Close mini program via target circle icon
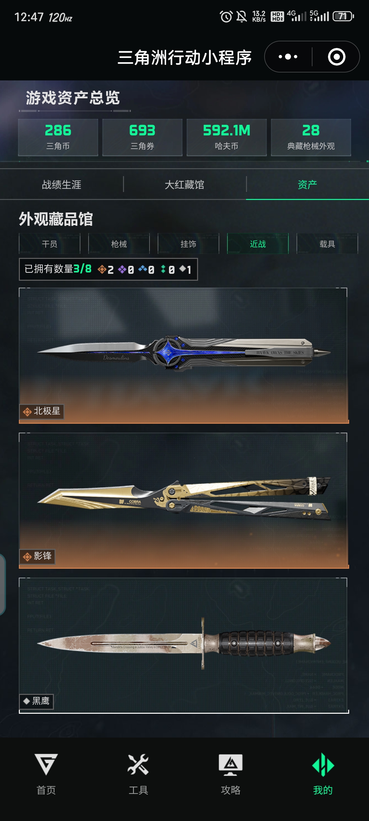The image size is (369, 821). pos(337,57)
